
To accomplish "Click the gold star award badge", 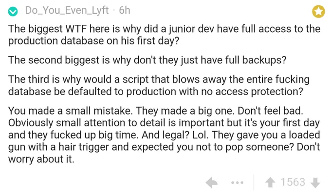I will click(x=318, y=11).
